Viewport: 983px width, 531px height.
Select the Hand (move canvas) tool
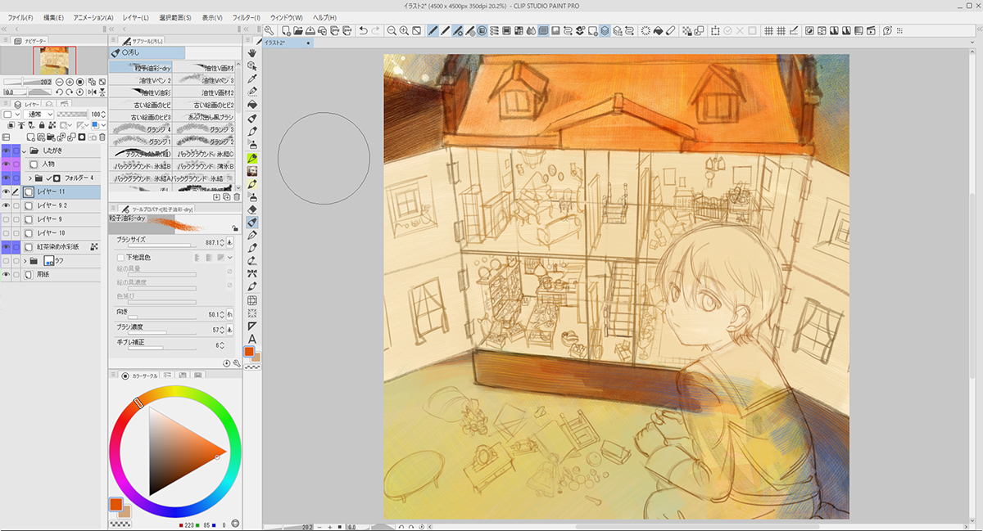point(252,53)
